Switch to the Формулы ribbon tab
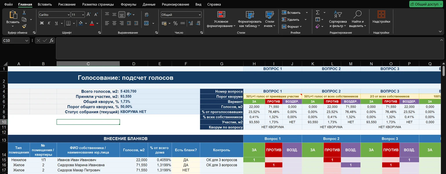Screen dimensions: 446x174 point(128,4)
